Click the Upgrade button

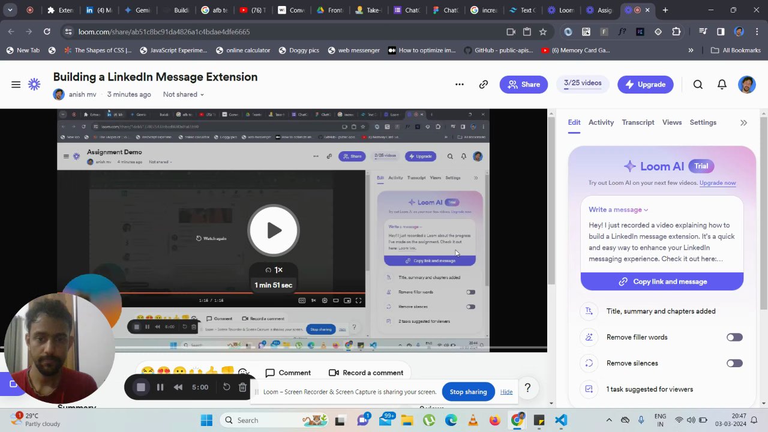pos(646,85)
